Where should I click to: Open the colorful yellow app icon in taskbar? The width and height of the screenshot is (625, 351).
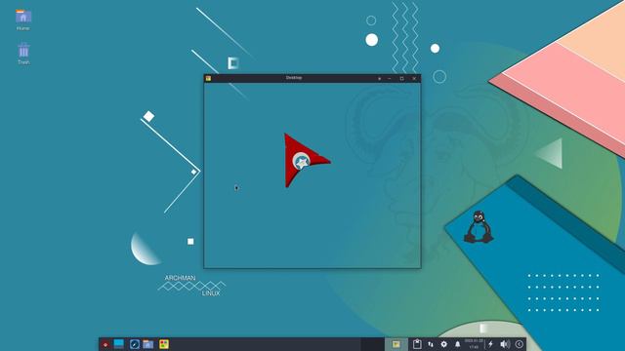[164, 344]
